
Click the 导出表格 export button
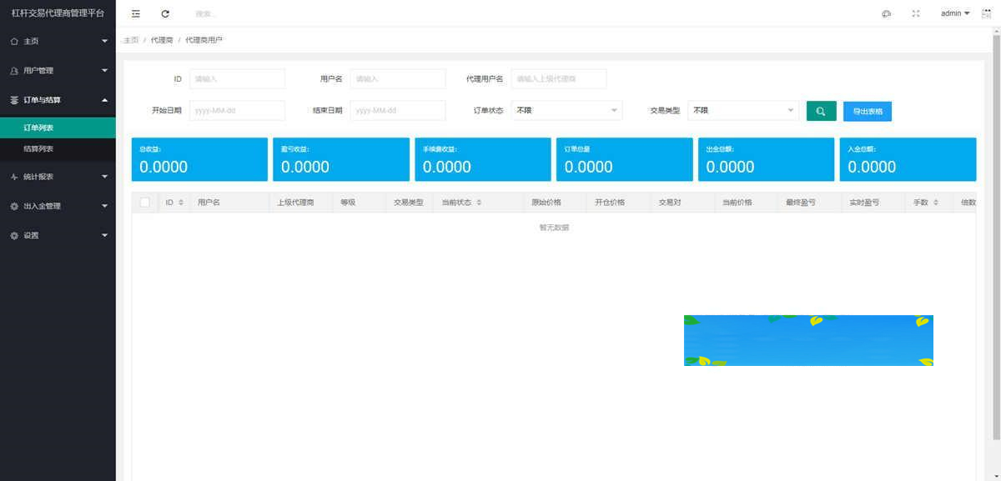867,111
